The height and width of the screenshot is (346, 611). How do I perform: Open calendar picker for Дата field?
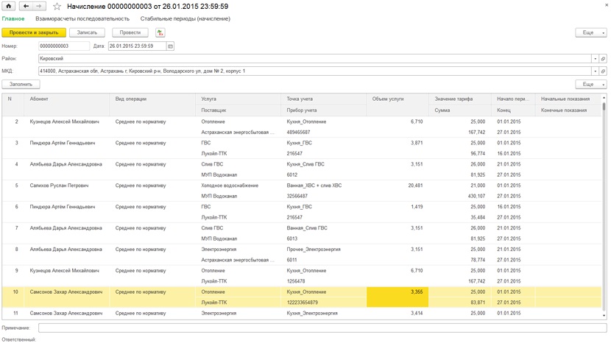170,46
